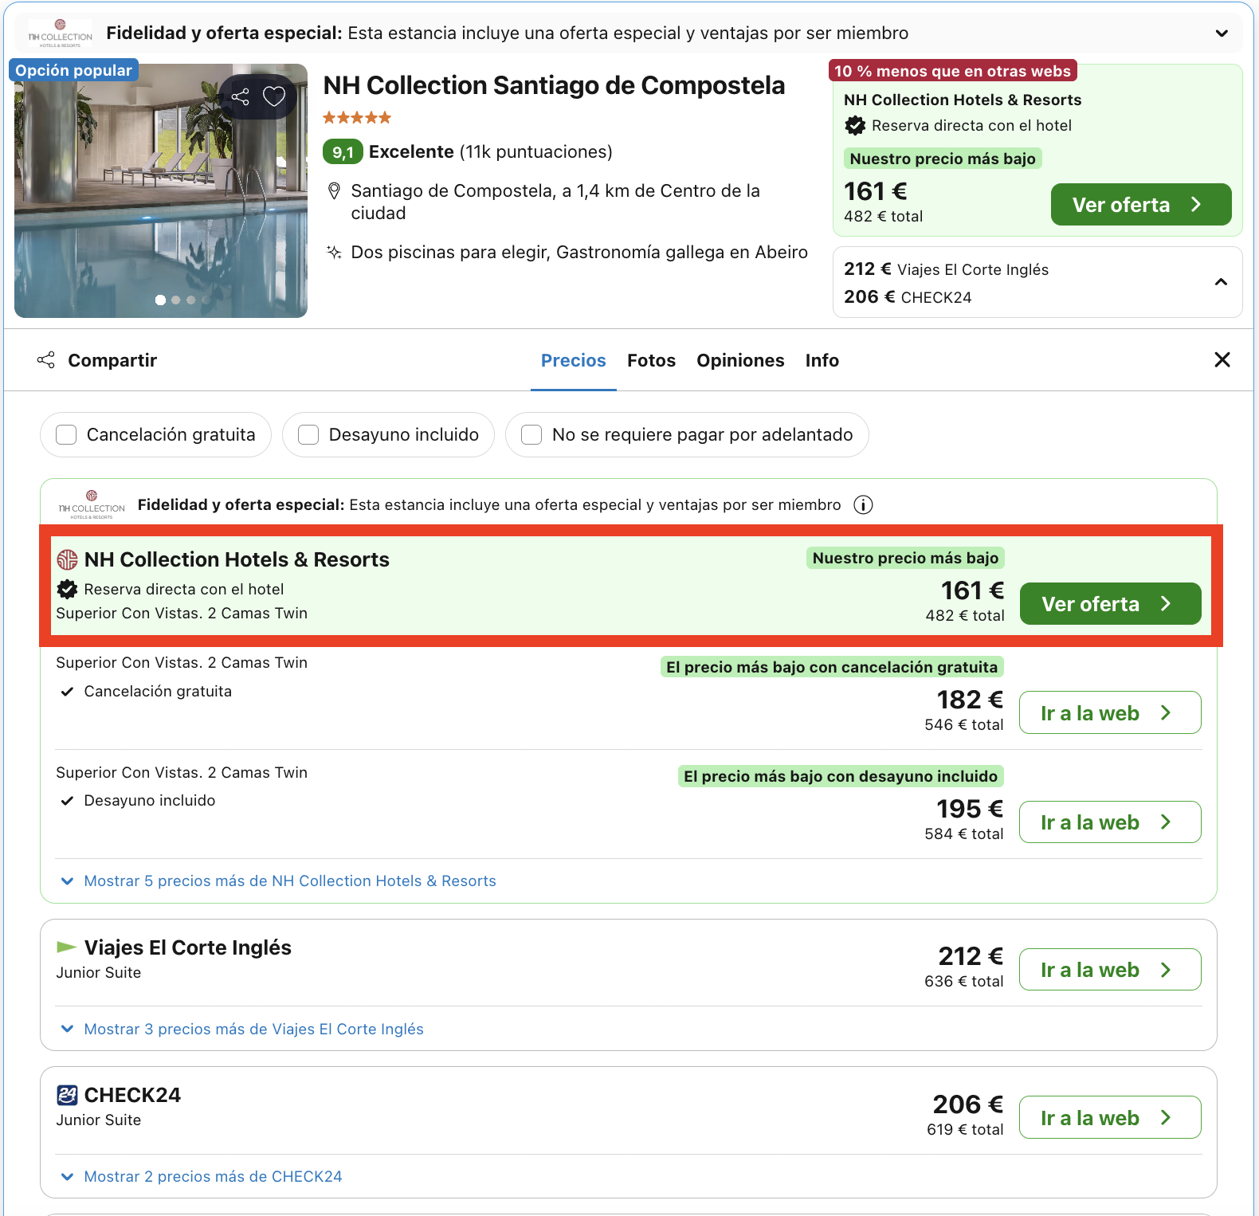Switch to the Info tab

click(822, 361)
